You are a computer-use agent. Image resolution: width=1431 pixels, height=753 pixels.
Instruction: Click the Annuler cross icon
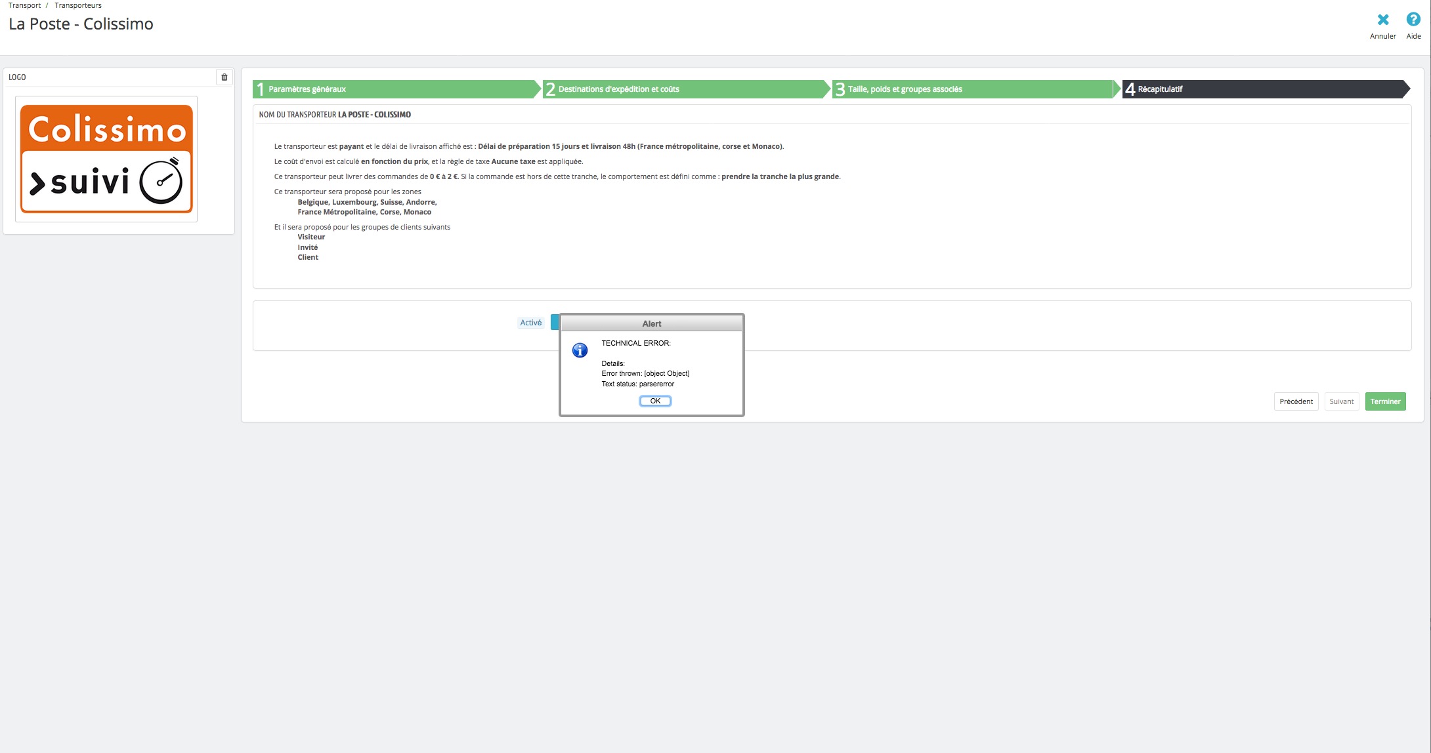click(1382, 20)
